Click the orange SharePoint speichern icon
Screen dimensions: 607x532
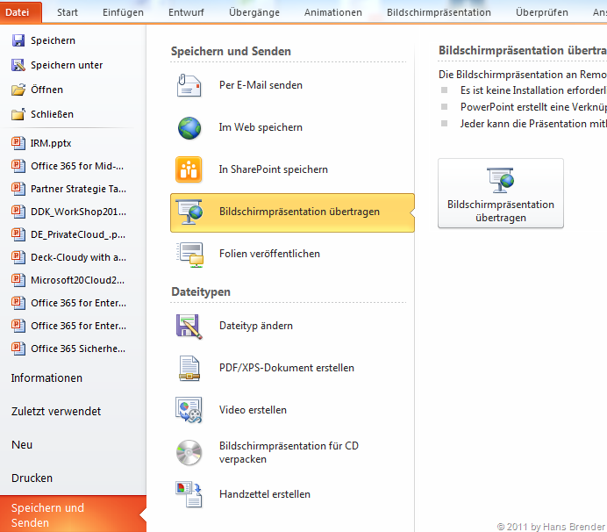(x=189, y=169)
